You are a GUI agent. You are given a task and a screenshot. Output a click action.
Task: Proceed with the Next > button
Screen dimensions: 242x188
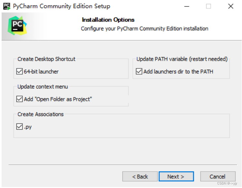176,176
